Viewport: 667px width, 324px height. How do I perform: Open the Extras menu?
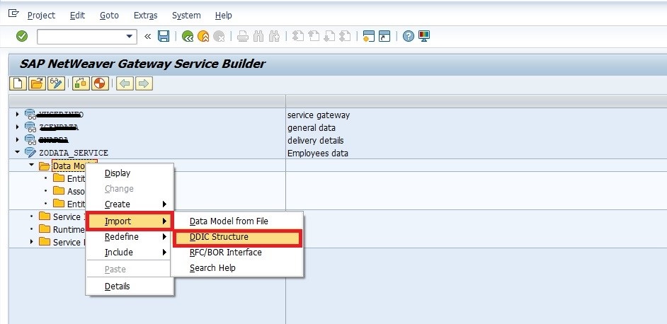[x=145, y=16]
